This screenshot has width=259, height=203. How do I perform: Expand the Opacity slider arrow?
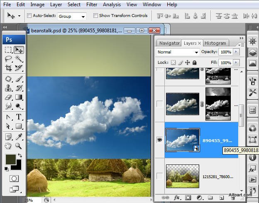coord(236,52)
